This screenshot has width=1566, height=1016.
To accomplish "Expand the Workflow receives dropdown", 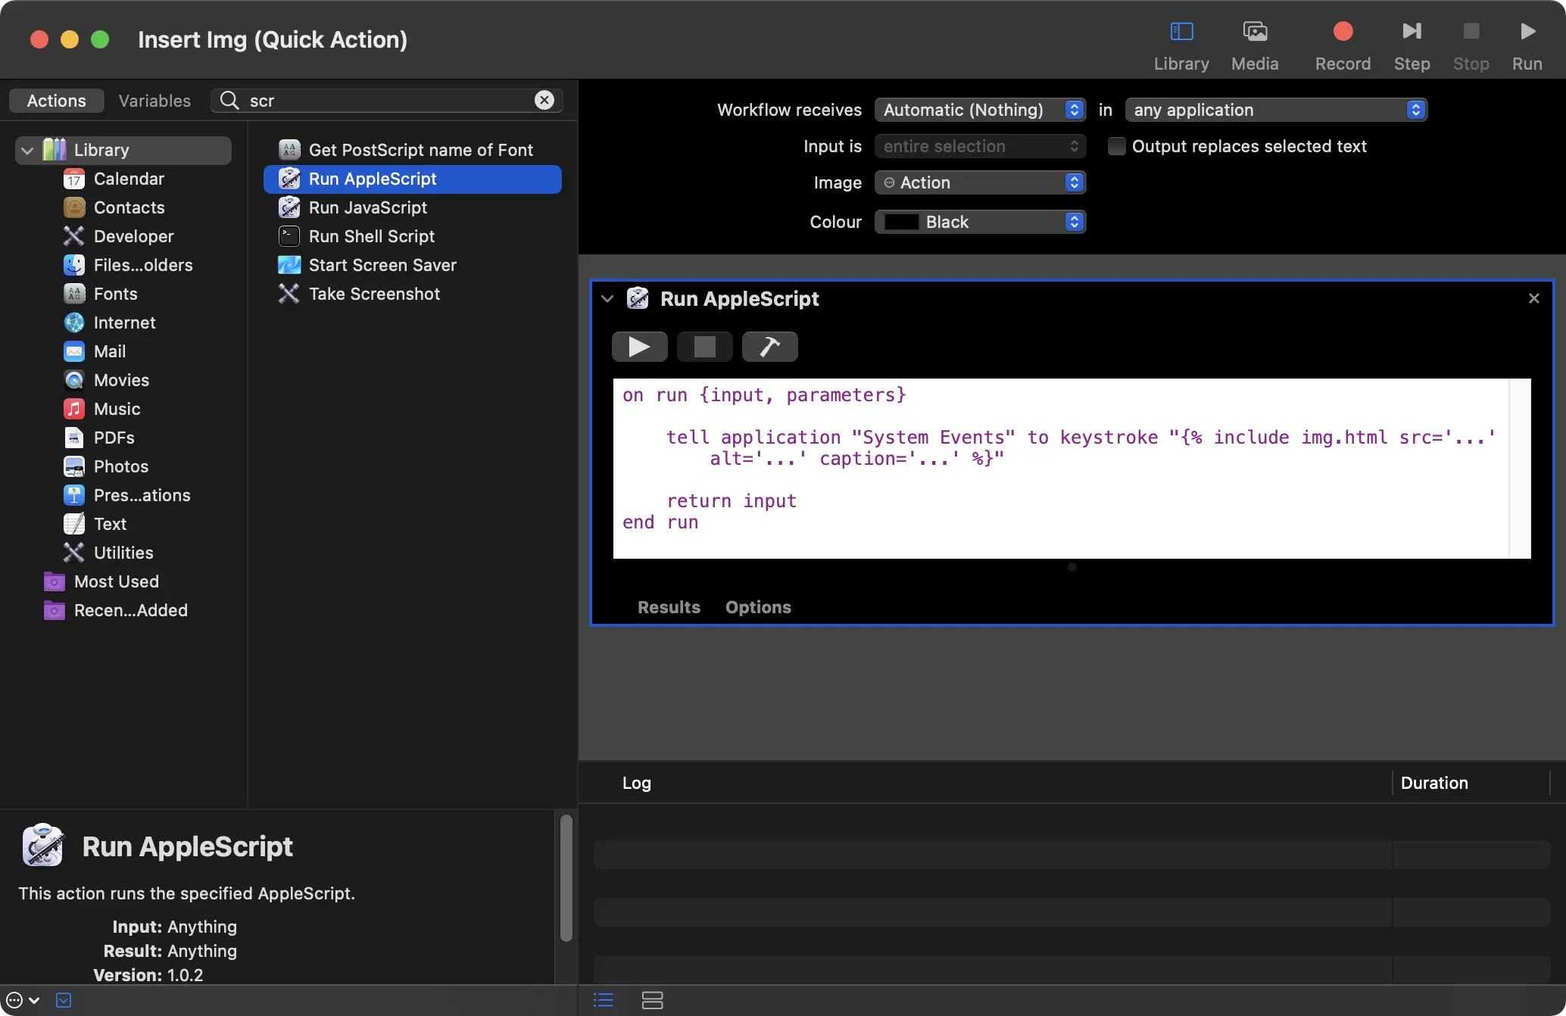I will click(x=976, y=108).
